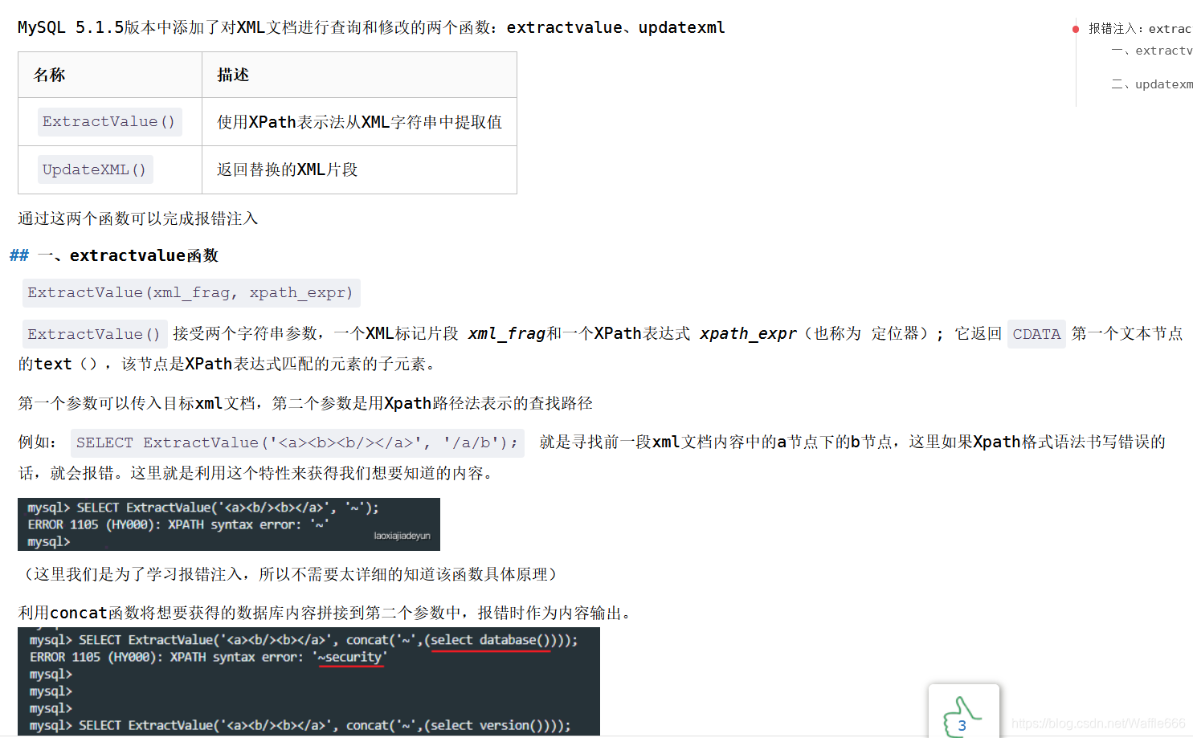1193x738 pixels.
Task: Open the 'select database()' terminal screenshot
Action: pyautogui.click(x=308, y=682)
